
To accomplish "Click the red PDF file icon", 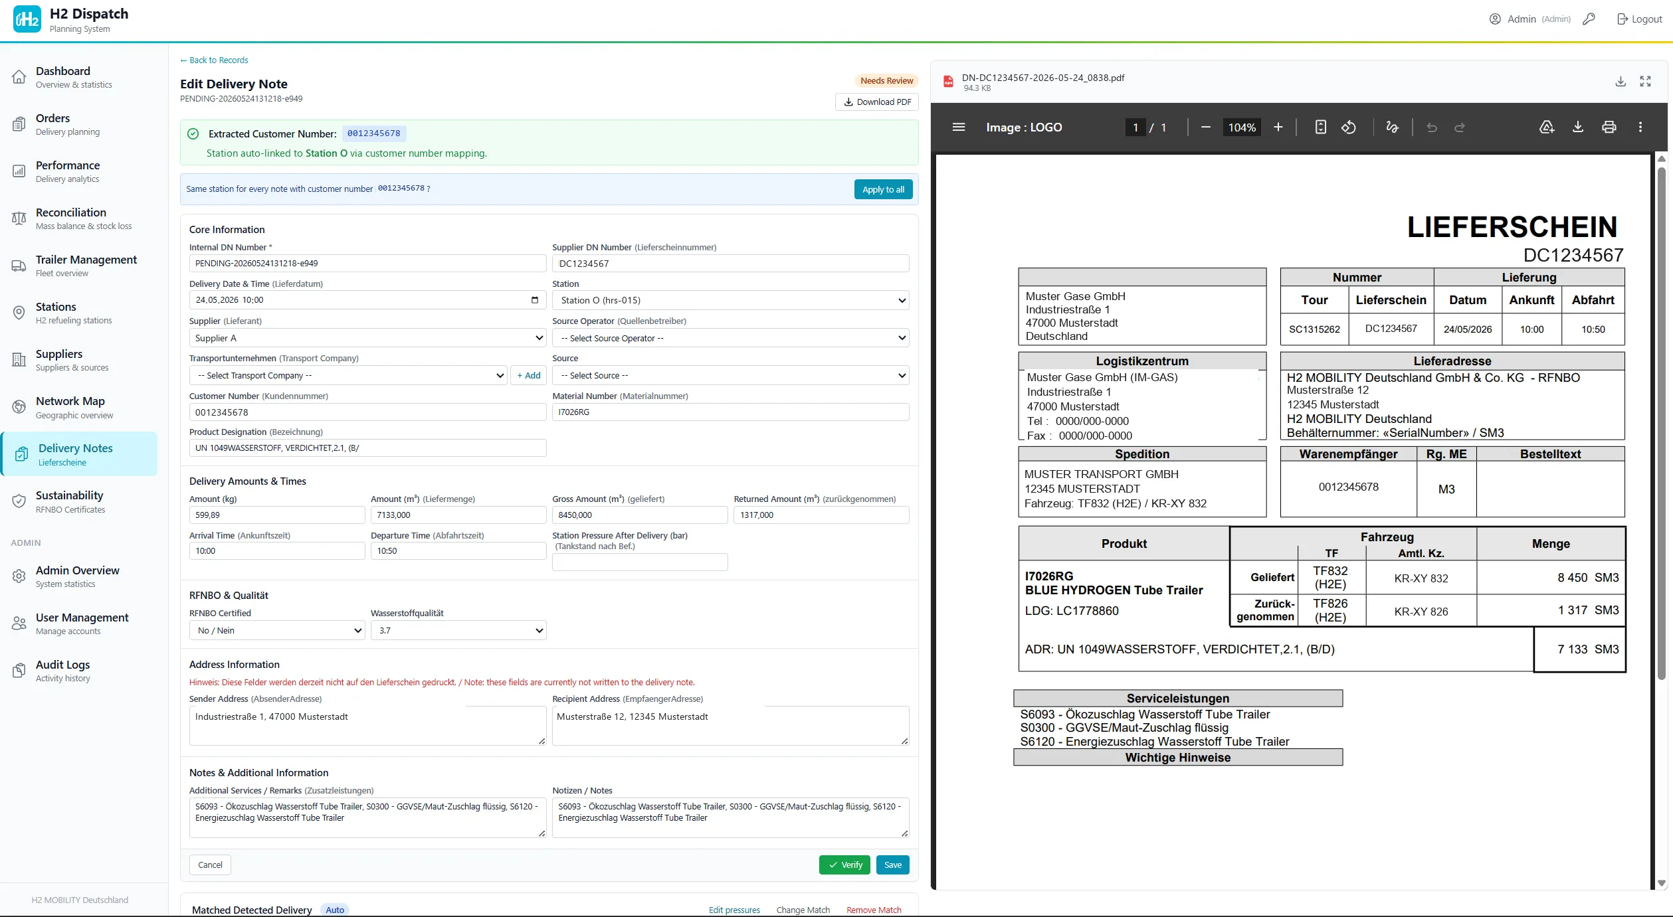I will click(x=949, y=82).
